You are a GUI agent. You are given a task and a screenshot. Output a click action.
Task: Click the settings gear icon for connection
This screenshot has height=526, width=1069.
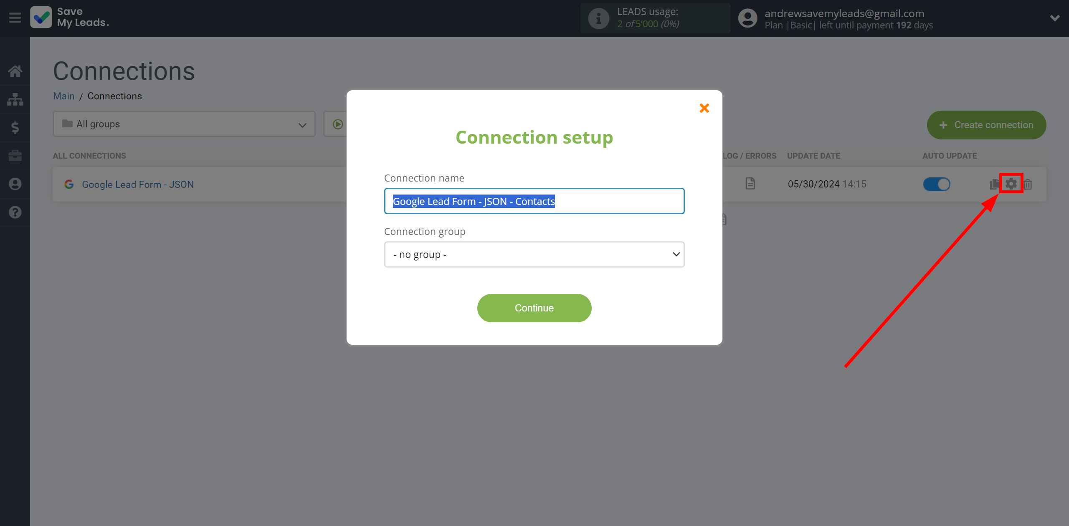click(1011, 184)
